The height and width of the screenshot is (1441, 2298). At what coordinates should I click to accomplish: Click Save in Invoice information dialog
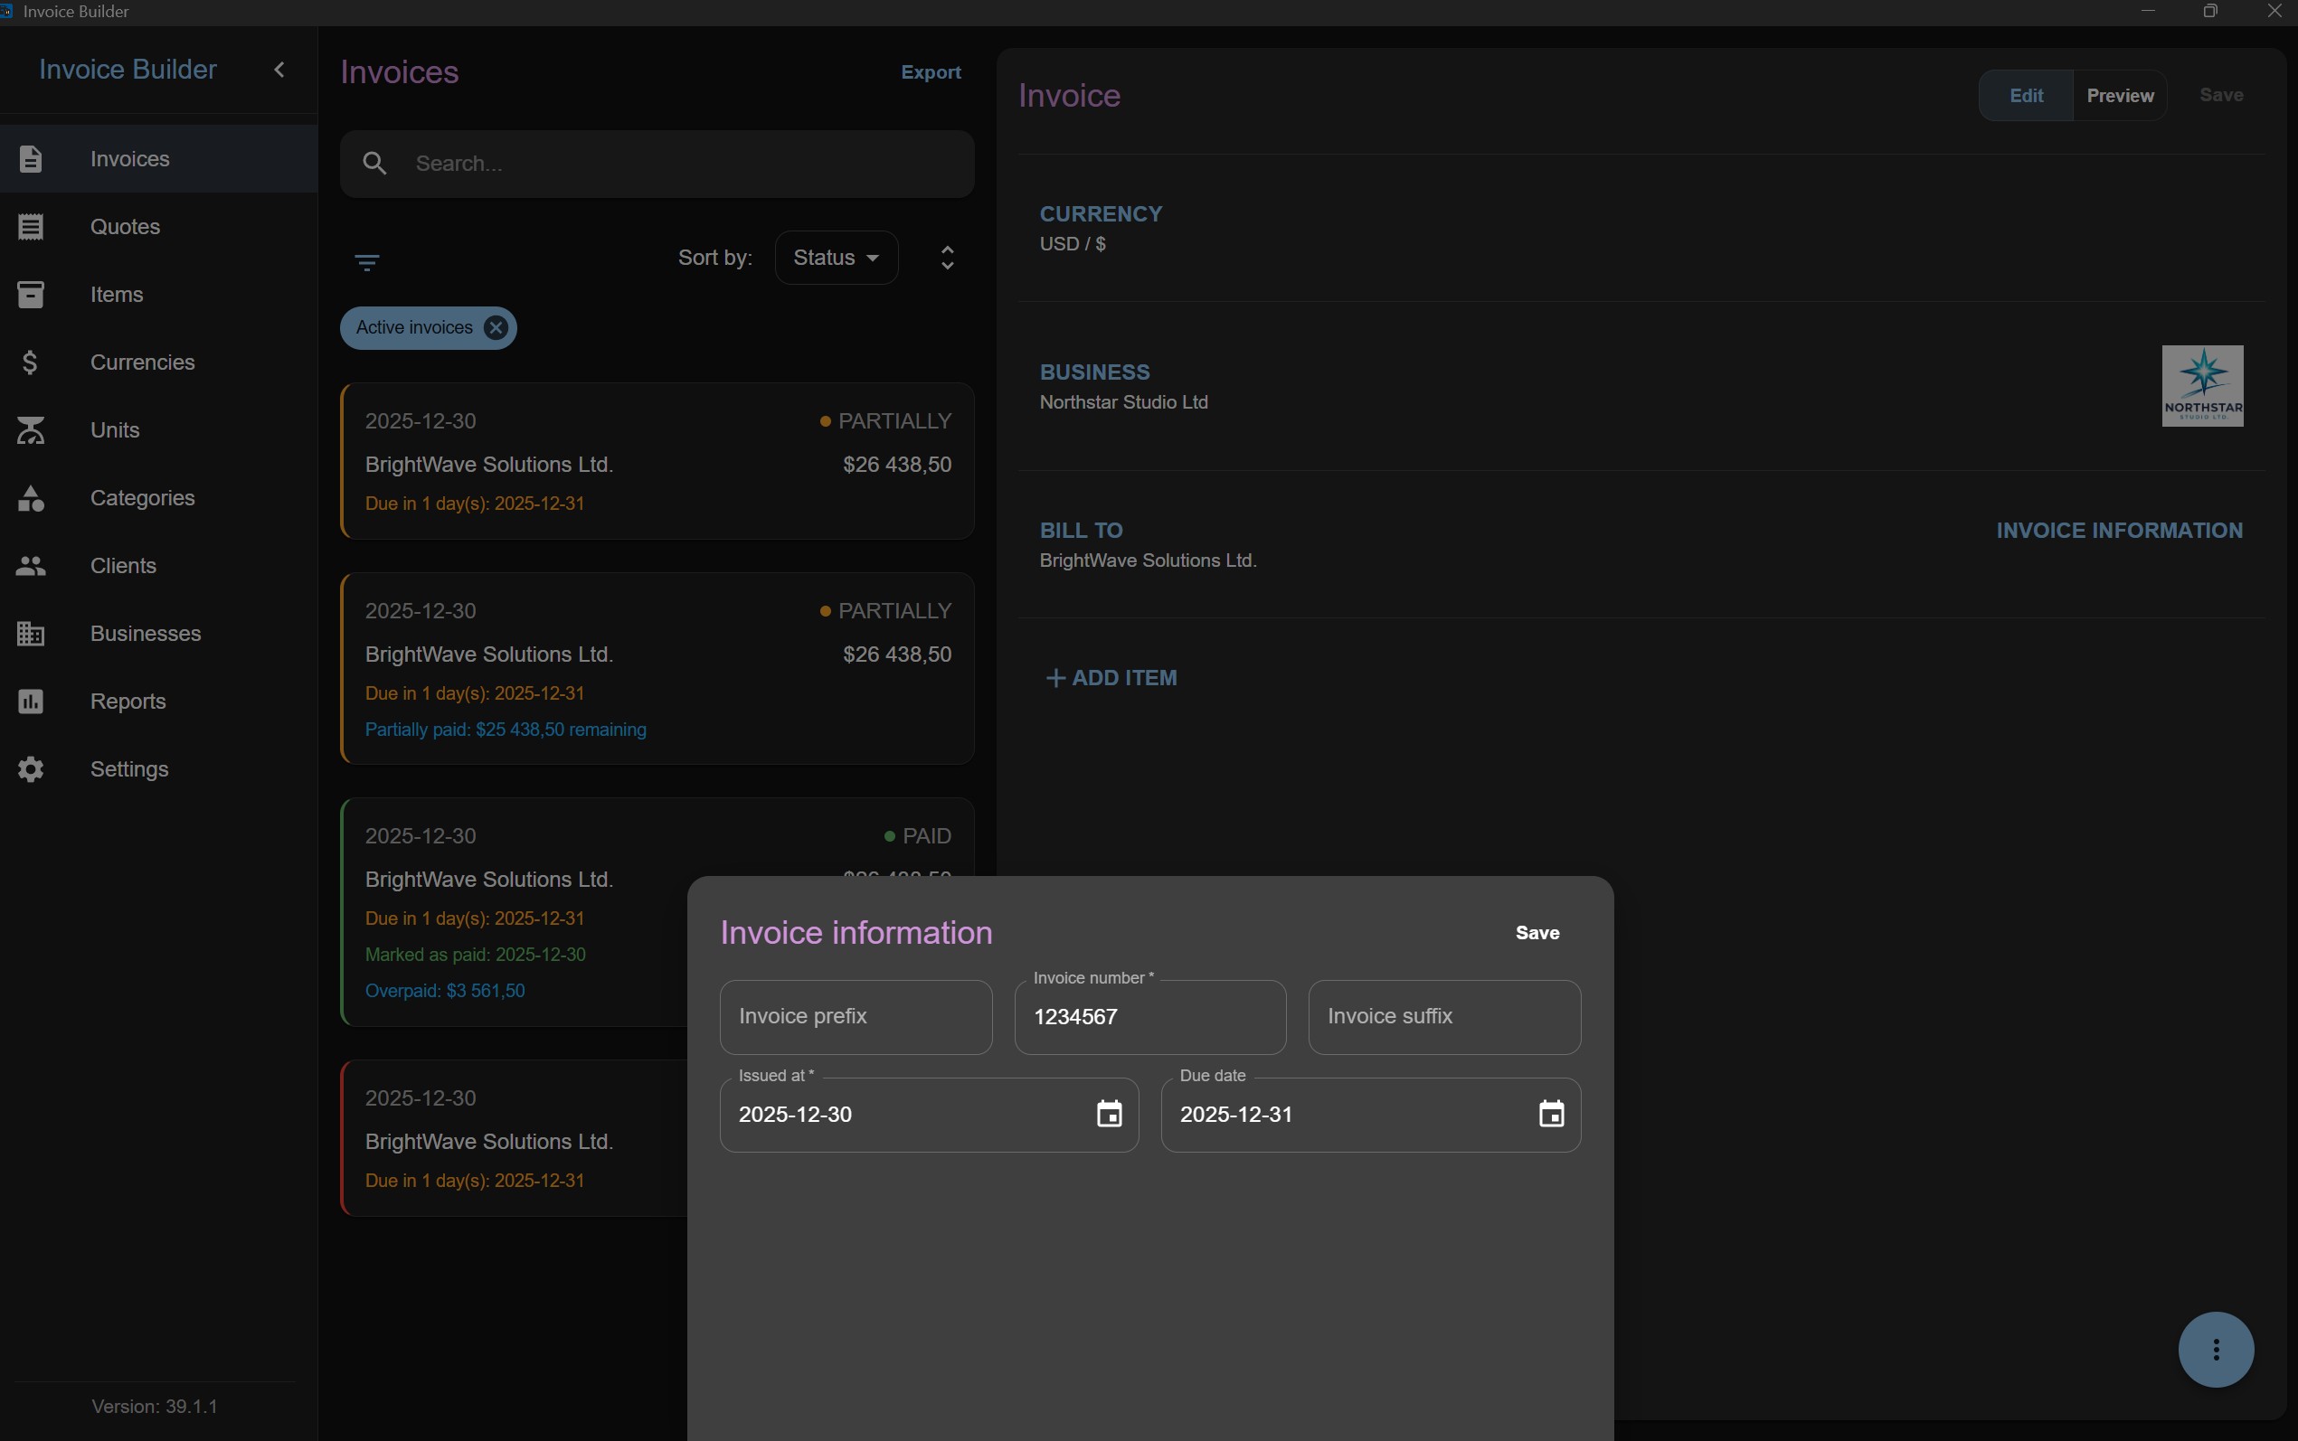(1537, 933)
